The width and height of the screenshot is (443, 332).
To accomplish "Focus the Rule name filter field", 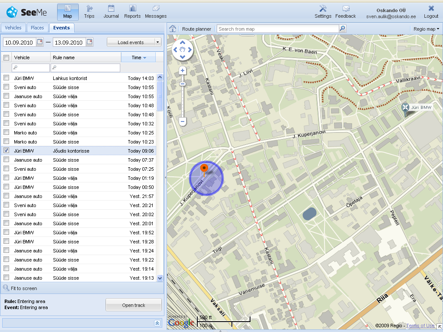I will (x=85, y=67).
